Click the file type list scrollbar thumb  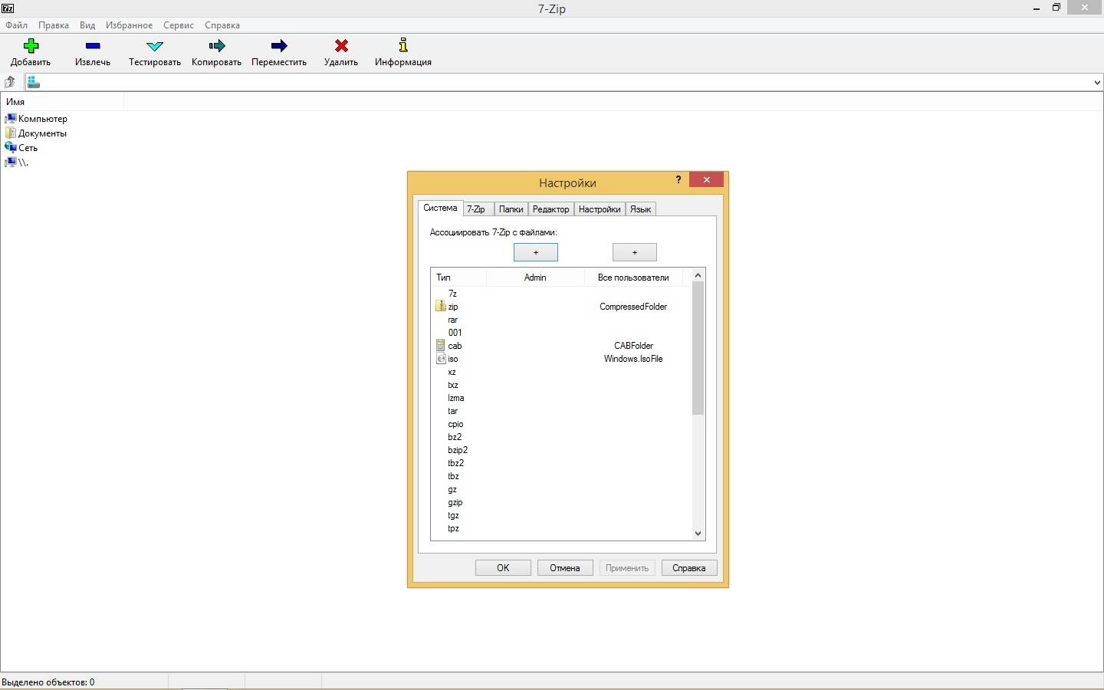coord(698,348)
